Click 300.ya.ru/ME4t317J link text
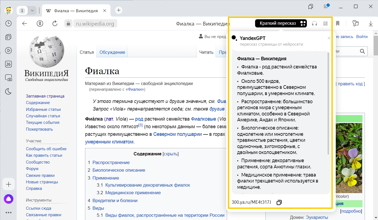The height and width of the screenshot is (220, 378). [x=251, y=202]
